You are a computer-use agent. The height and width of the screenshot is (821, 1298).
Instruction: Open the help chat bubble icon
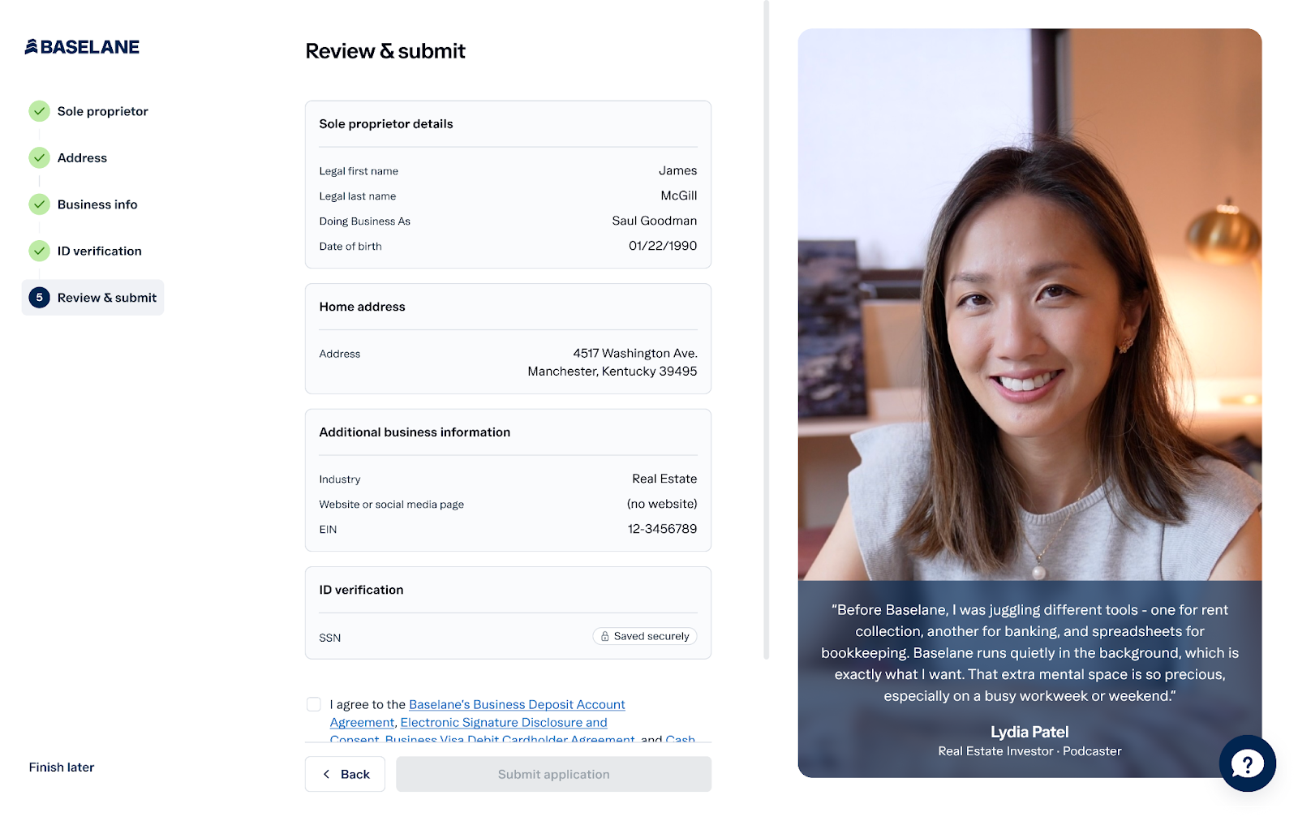tap(1247, 763)
